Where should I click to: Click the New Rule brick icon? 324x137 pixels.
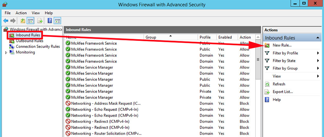click(x=267, y=45)
